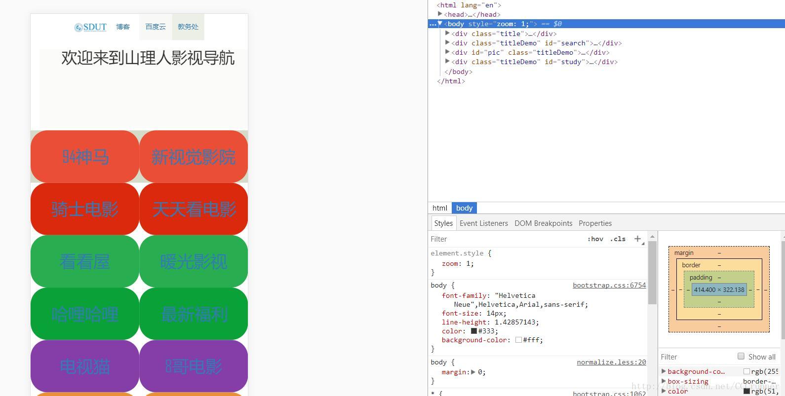The height and width of the screenshot is (396, 785).
Task: Open the normalize.less:20 source link
Action: click(611, 362)
